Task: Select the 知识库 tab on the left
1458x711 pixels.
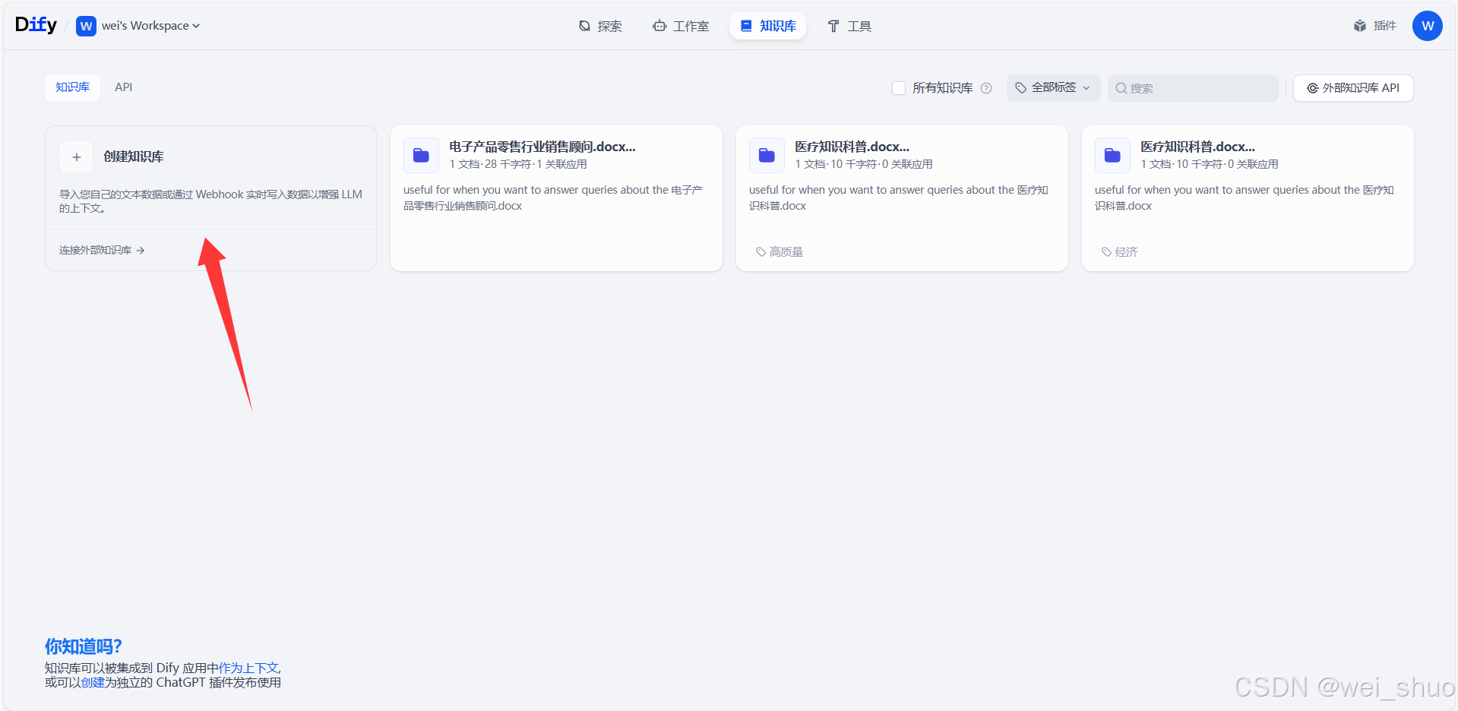Action: pyautogui.click(x=72, y=87)
